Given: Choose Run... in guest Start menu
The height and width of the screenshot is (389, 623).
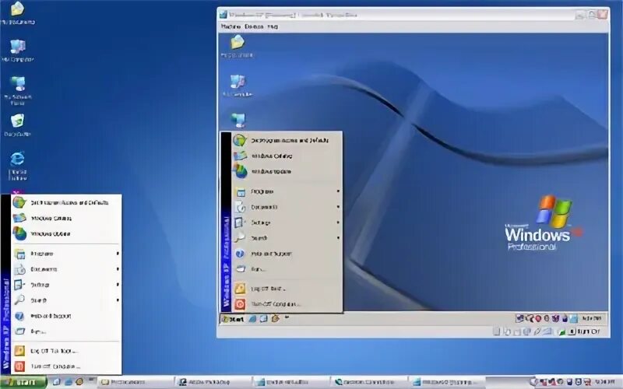Looking at the screenshot, I should click(287, 269).
